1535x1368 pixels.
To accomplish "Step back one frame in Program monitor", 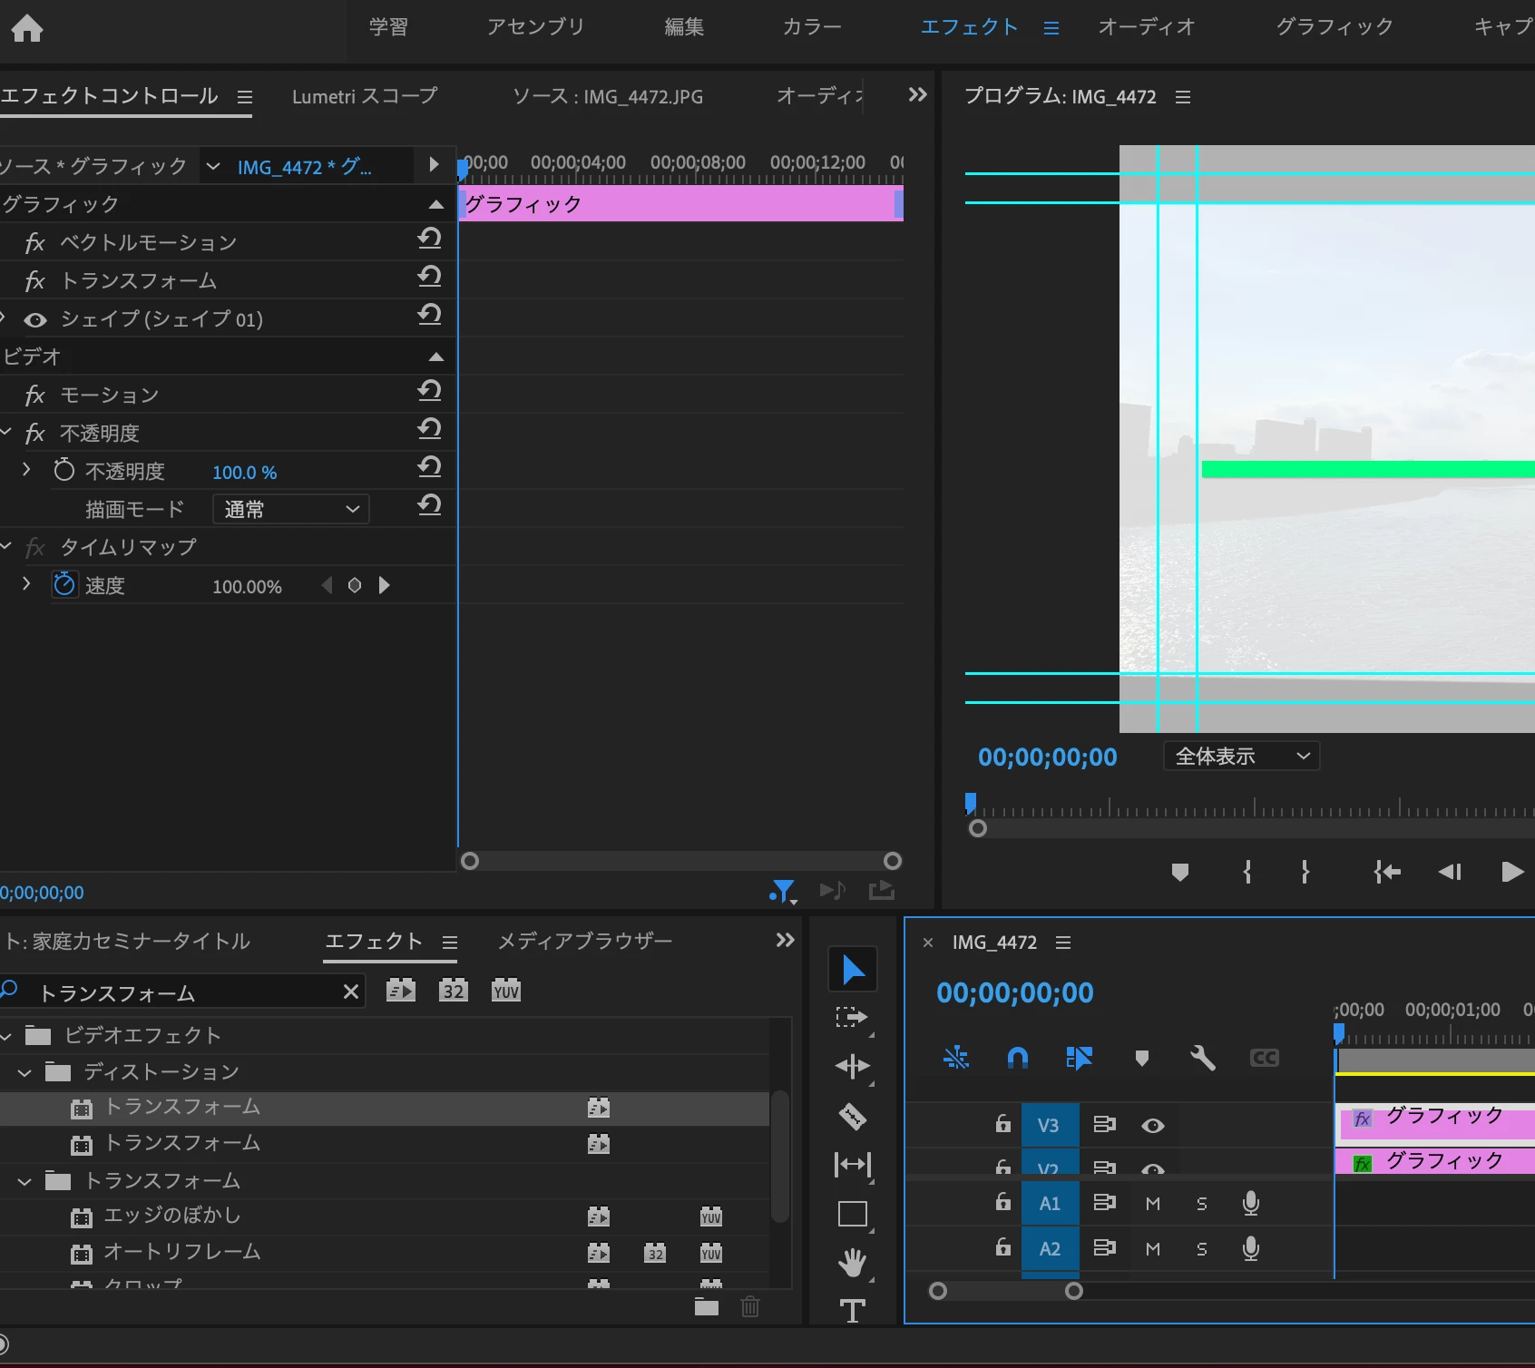I will (1450, 873).
